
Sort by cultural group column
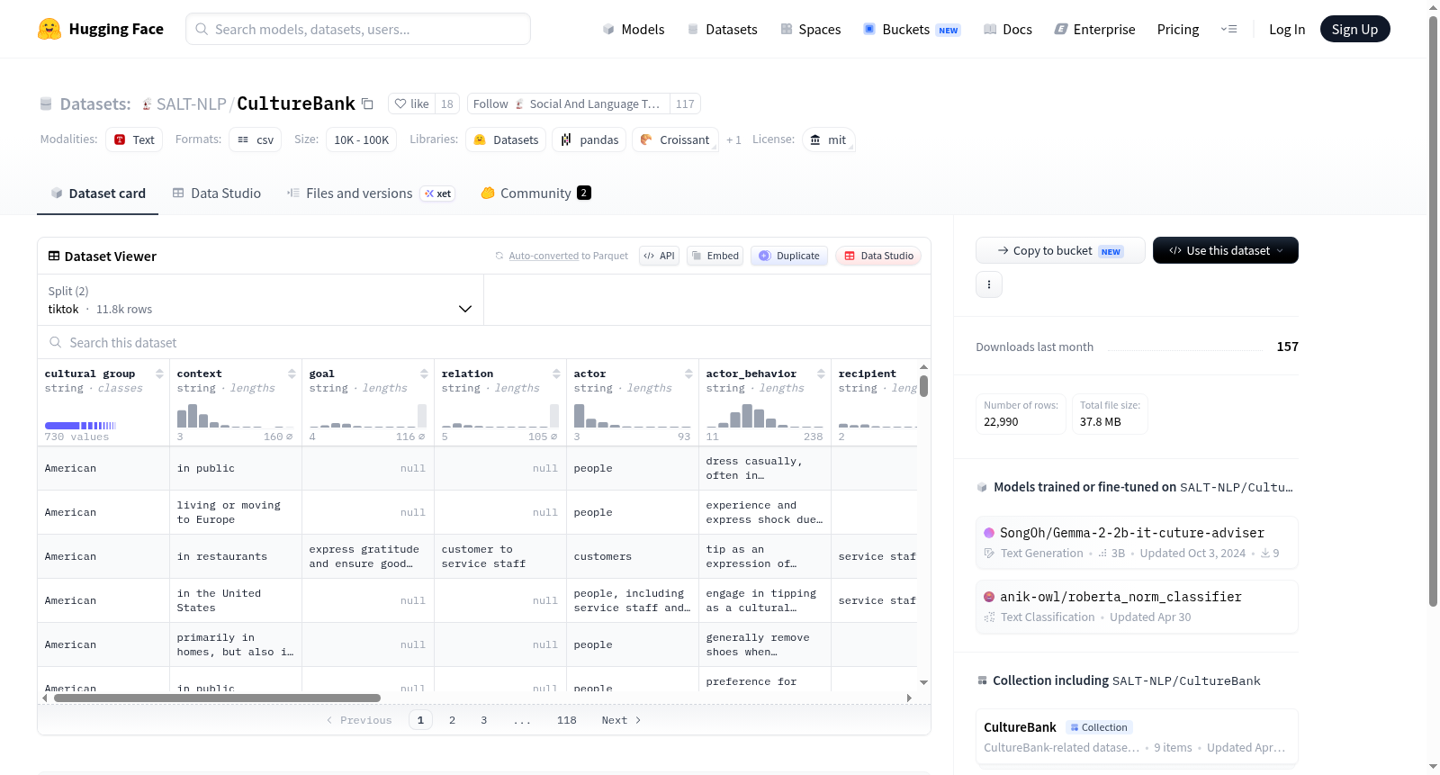[x=159, y=374]
